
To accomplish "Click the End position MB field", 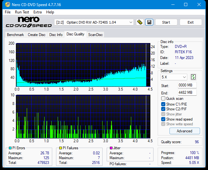I will point(187,92).
